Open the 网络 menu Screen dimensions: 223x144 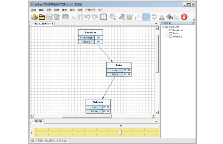pos(56,10)
